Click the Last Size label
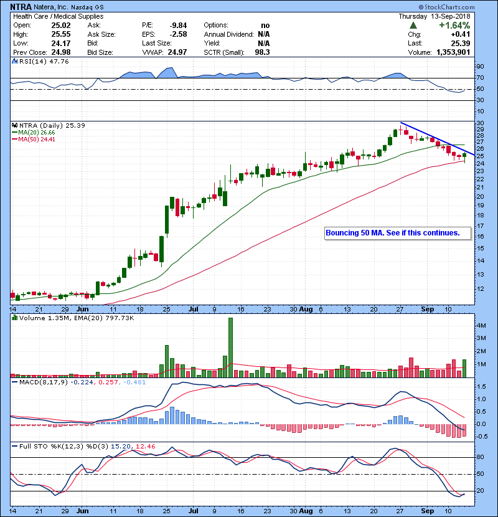The image size is (498, 517). (x=156, y=43)
